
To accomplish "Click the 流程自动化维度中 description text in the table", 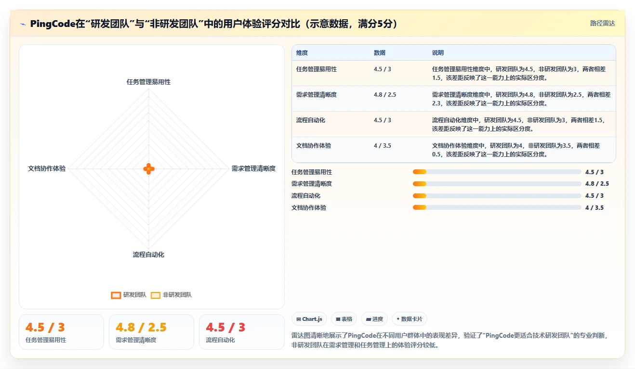I will click(518, 124).
